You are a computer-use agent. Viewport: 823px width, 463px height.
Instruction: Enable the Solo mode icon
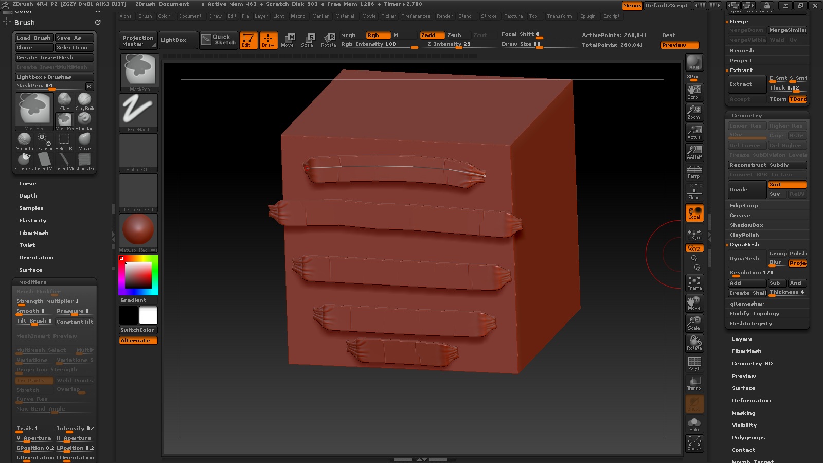[x=694, y=424]
